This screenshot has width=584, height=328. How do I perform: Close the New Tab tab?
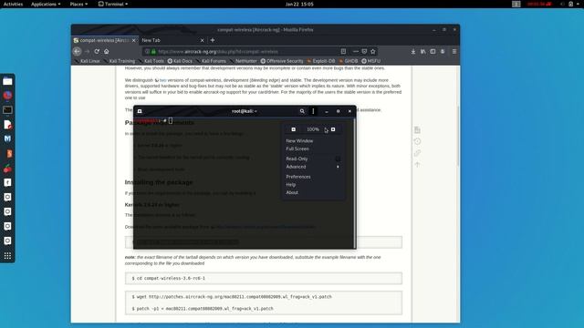[203, 40]
